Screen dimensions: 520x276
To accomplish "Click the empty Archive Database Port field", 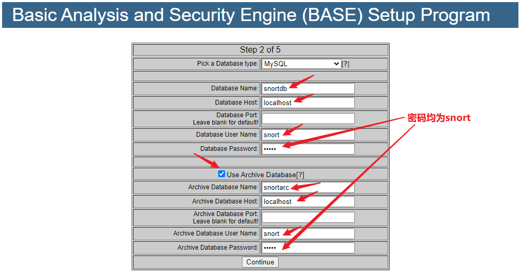I will 308,217.
